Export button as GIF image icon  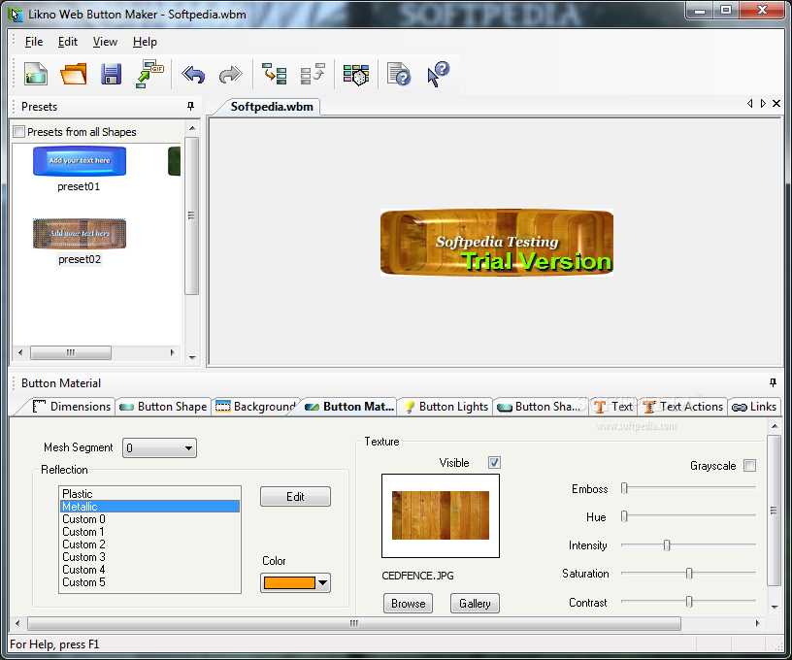pyautogui.click(x=149, y=74)
